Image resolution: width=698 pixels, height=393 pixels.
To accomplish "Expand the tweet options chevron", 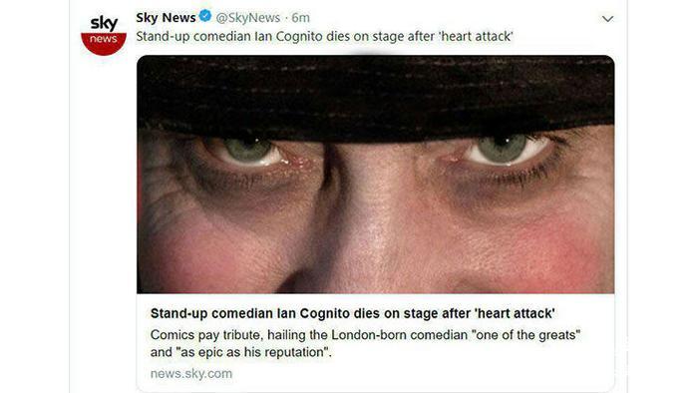I will 607,19.
